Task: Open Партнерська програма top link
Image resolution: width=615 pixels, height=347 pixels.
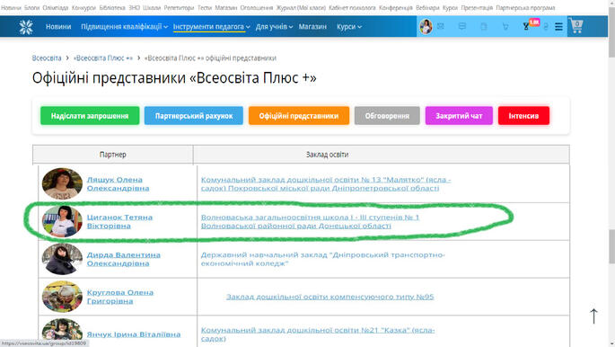Action: [x=525, y=7]
